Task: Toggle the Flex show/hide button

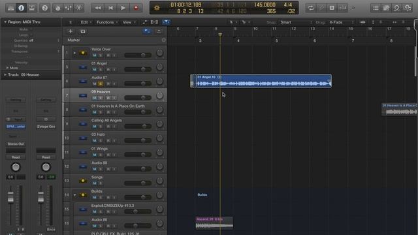Action: click(x=154, y=22)
